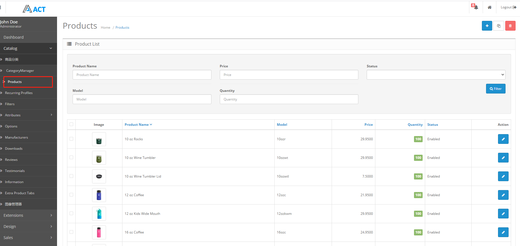The image size is (520, 246).
Task: Select the 10 oz Wine Tumbler row checkbox
Action: 72,158
